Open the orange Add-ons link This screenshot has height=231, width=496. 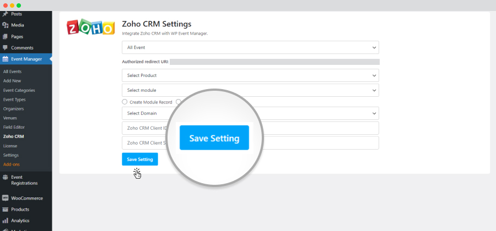click(x=12, y=164)
